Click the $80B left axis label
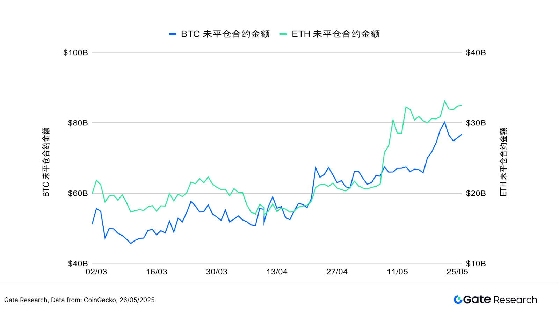The image size is (559, 317). (78, 123)
